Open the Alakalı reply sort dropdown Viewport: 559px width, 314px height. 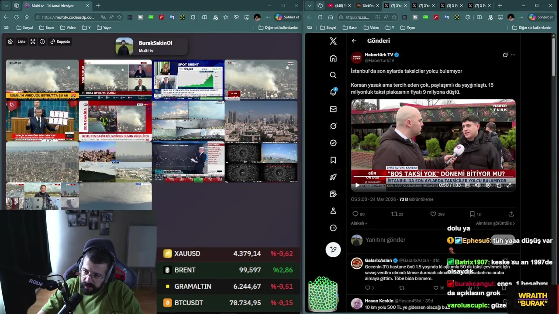[359, 223]
